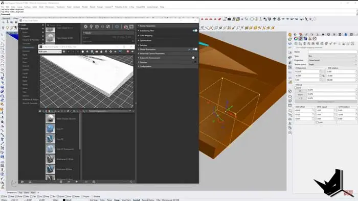Click the color wheel icon in Rhino properties panel

tap(296, 39)
